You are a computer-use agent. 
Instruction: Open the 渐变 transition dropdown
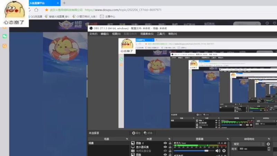248,144
